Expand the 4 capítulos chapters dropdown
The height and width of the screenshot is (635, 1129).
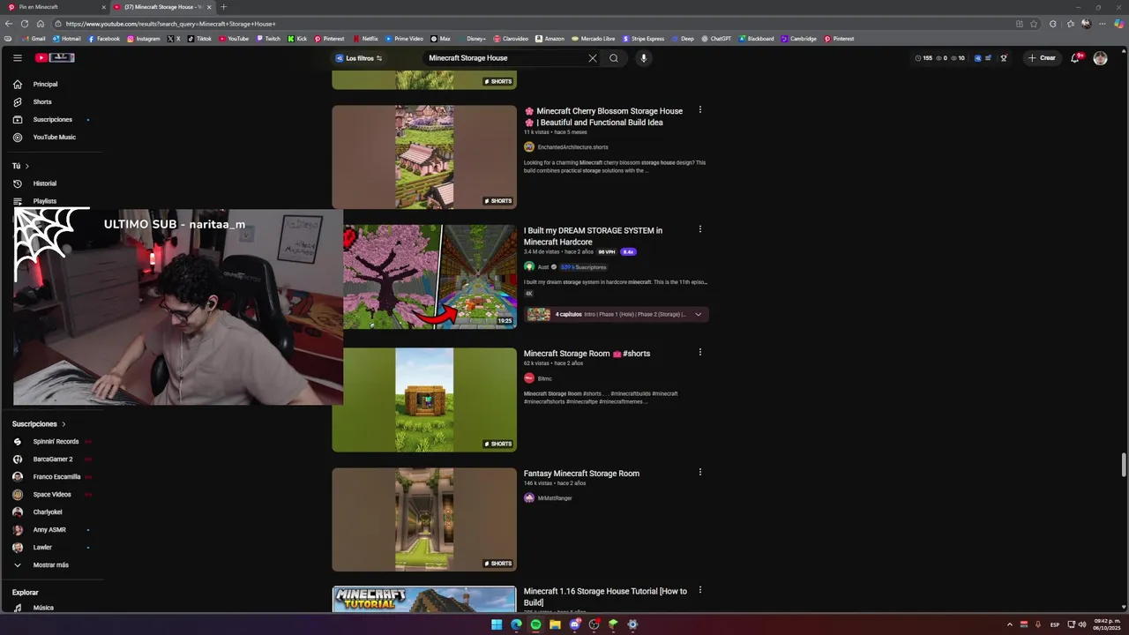(x=699, y=314)
